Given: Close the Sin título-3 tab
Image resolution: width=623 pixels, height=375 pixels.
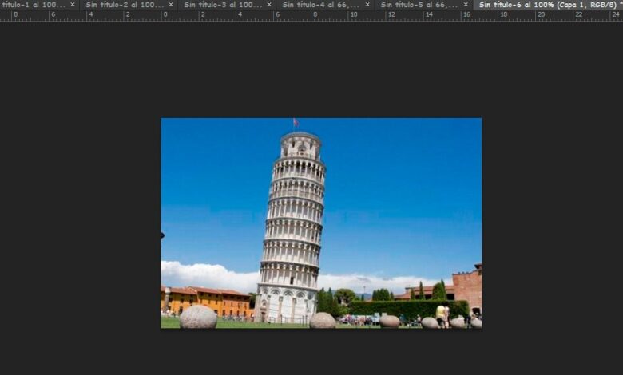Looking at the screenshot, I should click(x=269, y=5).
